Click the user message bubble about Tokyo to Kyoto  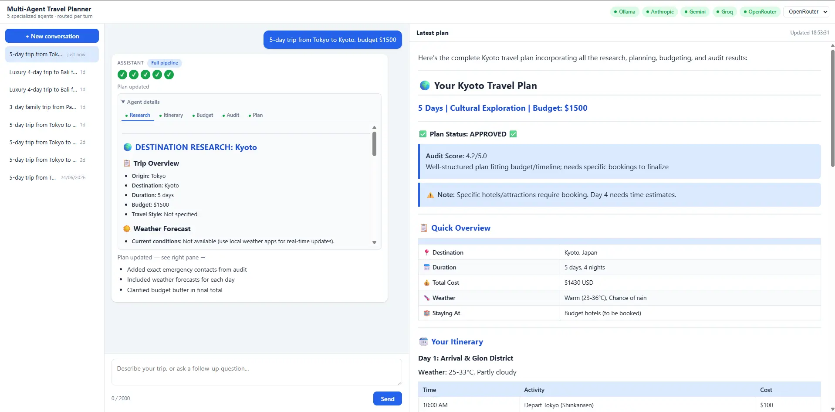333,40
